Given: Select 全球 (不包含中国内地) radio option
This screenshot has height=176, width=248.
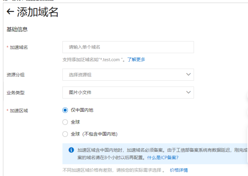Looking at the screenshot, I should [65, 134].
